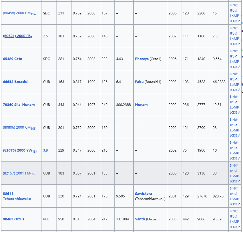
Task: Open the 88611 Teharonhiawako link
Action: pos(17,196)
